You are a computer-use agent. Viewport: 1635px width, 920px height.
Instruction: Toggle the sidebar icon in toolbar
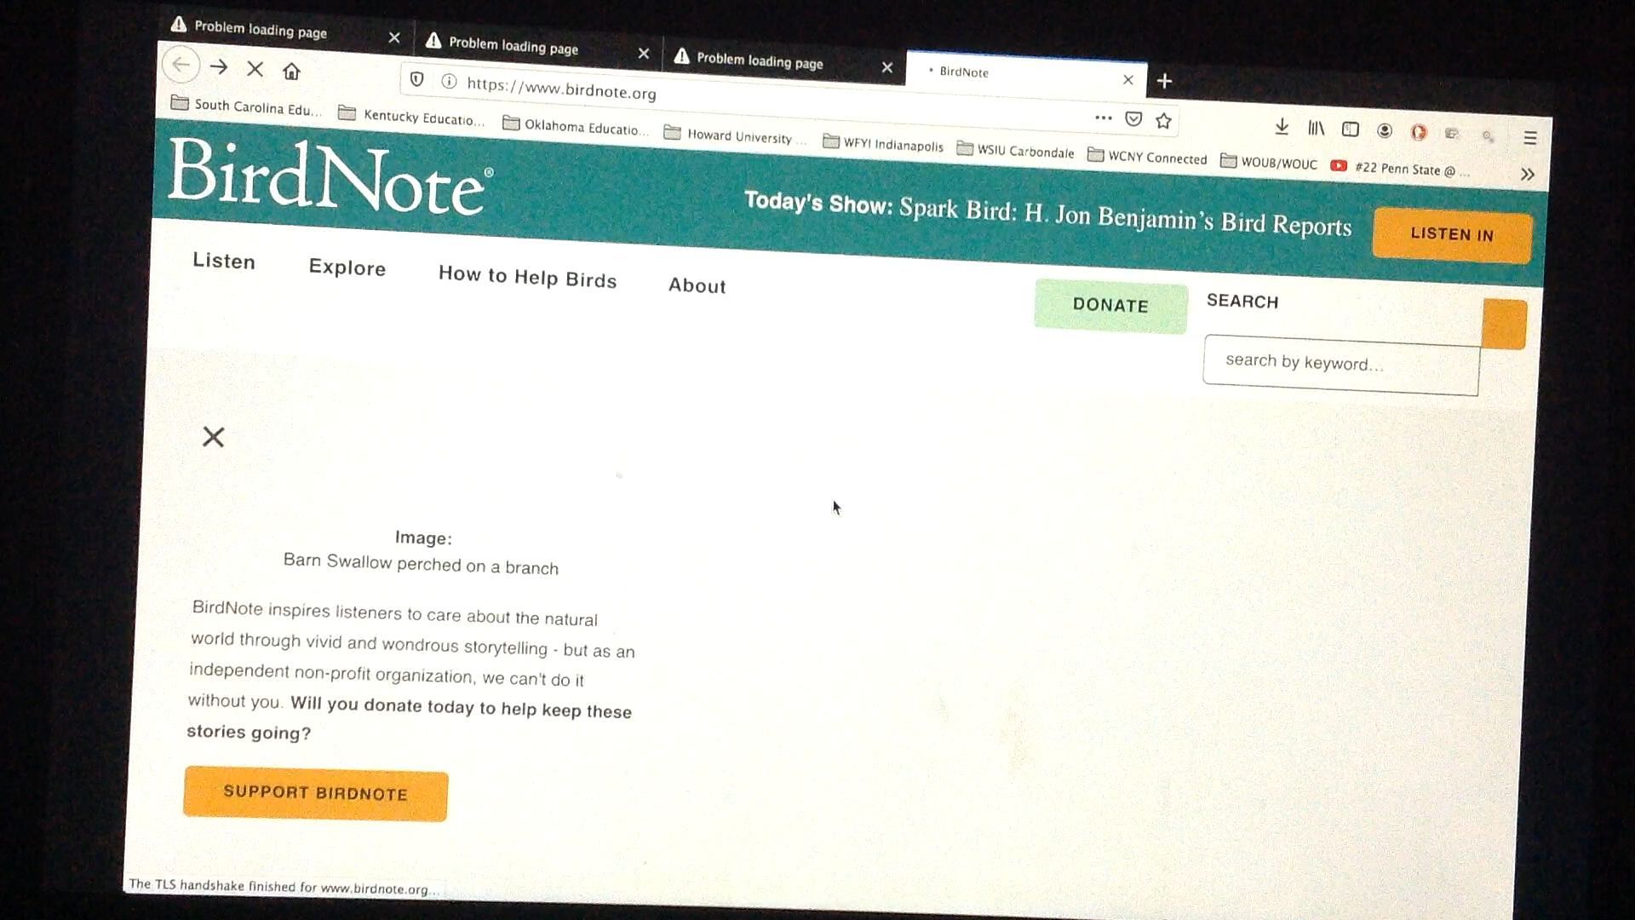tap(1351, 129)
